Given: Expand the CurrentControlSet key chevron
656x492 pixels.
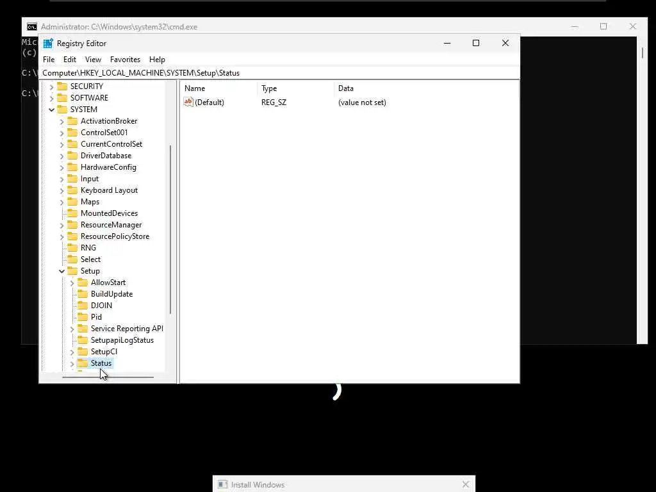Looking at the screenshot, I should coord(62,144).
